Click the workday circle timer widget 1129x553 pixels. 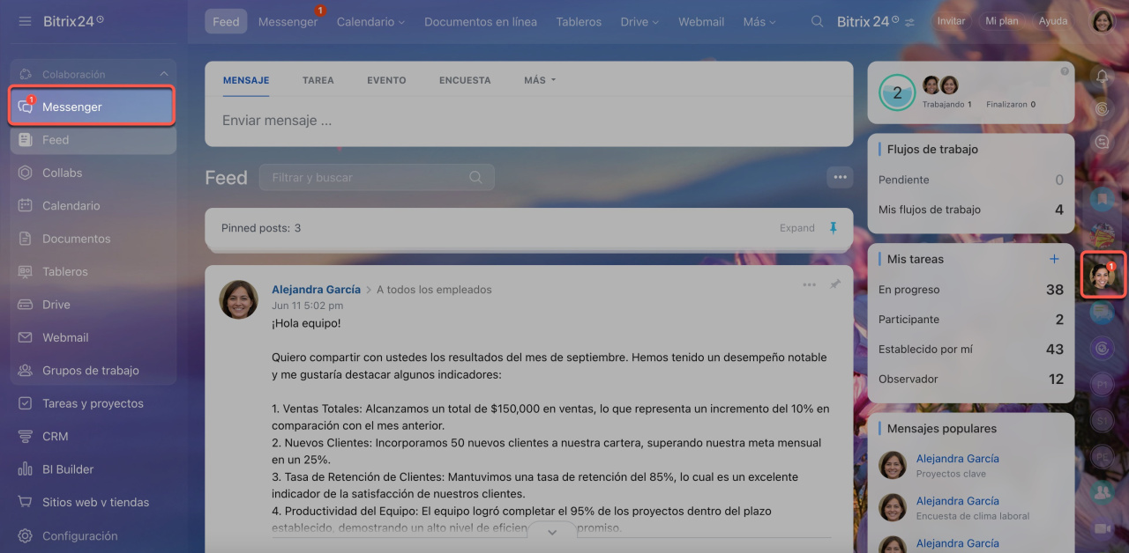pyautogui.click(x=897, y=92)
